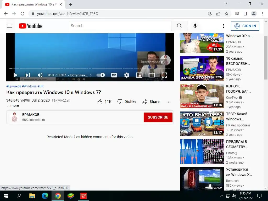Open taskbar search

point(19,196)
